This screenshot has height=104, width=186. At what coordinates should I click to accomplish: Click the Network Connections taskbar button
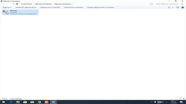coord(53,102)
